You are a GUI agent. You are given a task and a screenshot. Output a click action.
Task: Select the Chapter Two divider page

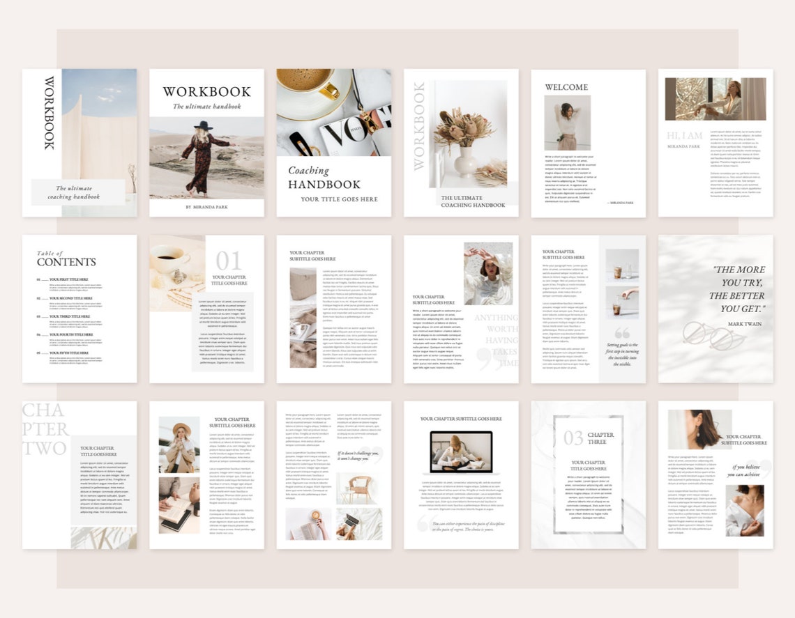pyautogui.click(x=79, y=477)
